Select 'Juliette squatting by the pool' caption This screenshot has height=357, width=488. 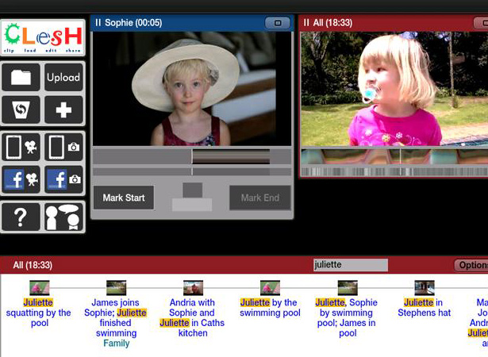[x=39, y=313]
